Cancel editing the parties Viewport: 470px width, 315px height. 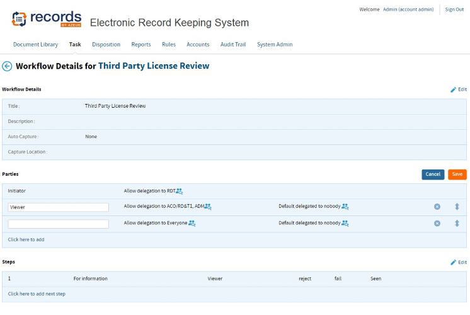tap(433, 175)
